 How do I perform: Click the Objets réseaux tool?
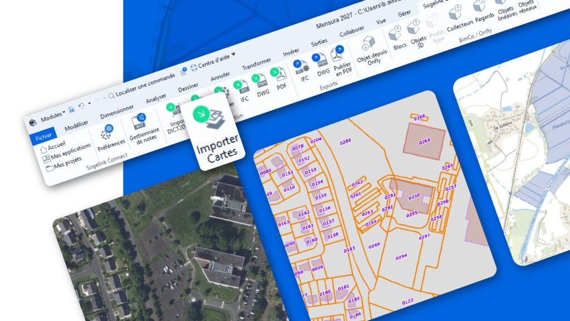[528, 7]
